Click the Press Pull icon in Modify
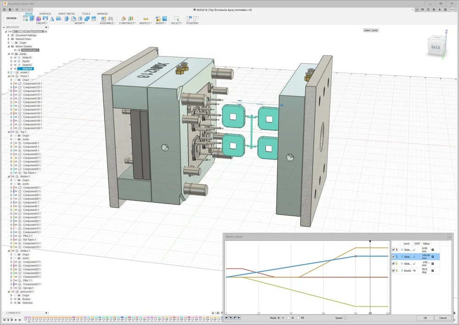This screenshot has width=459, height=325. (67, 19)
